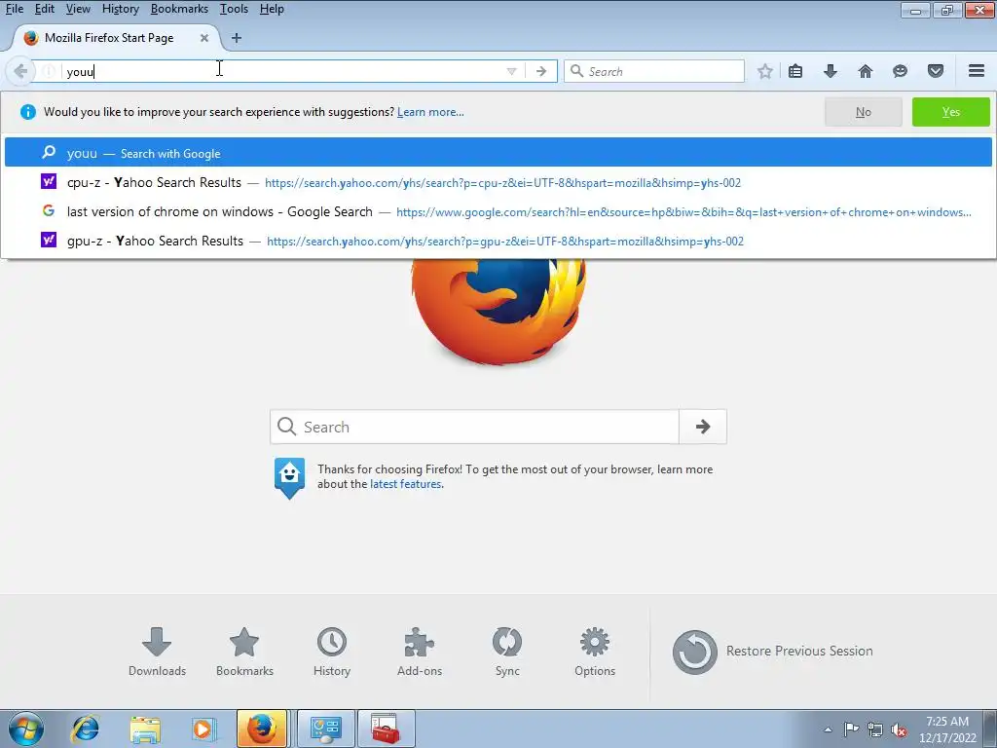Open Add-ons puzzle shortcut
997x748 pixels.
point(419,652)
